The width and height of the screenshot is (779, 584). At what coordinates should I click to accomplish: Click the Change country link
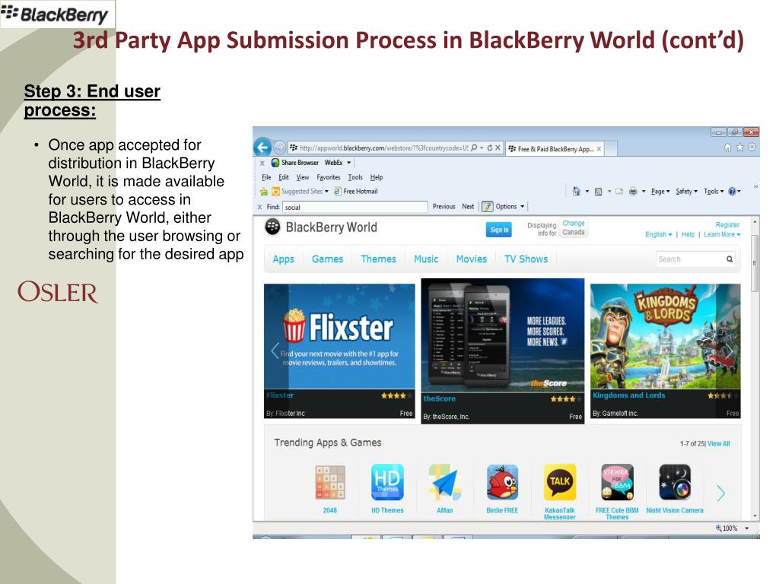(x=574, y=224)
